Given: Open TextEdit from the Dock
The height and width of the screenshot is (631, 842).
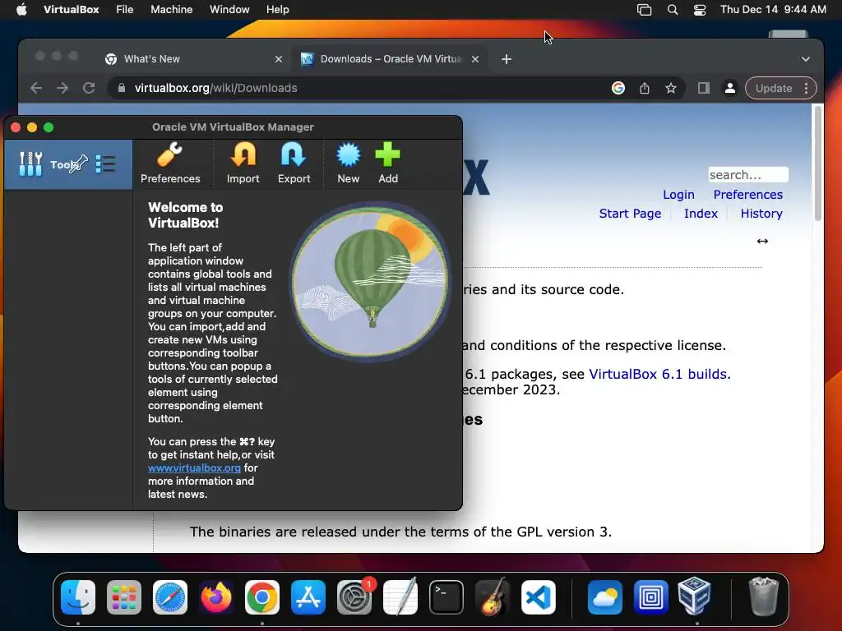Looking at the screenshot, I should pyautogui.click(x=400, y=596).
